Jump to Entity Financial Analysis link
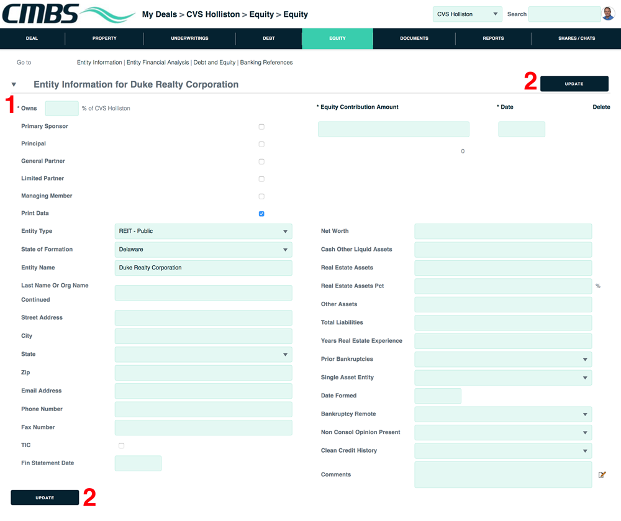 158,63
